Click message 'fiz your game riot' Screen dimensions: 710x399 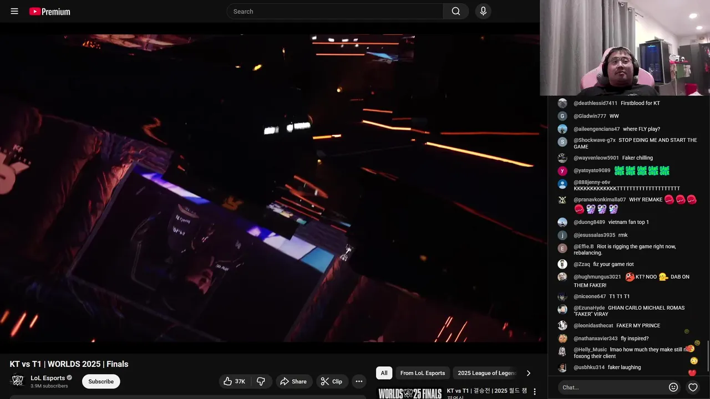click(613, 264)
